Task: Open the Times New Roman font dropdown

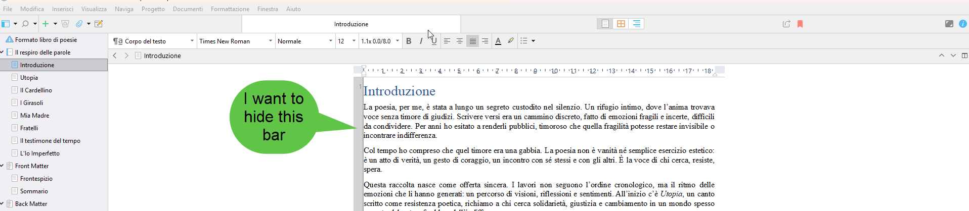Action: [x=235, y=41]
